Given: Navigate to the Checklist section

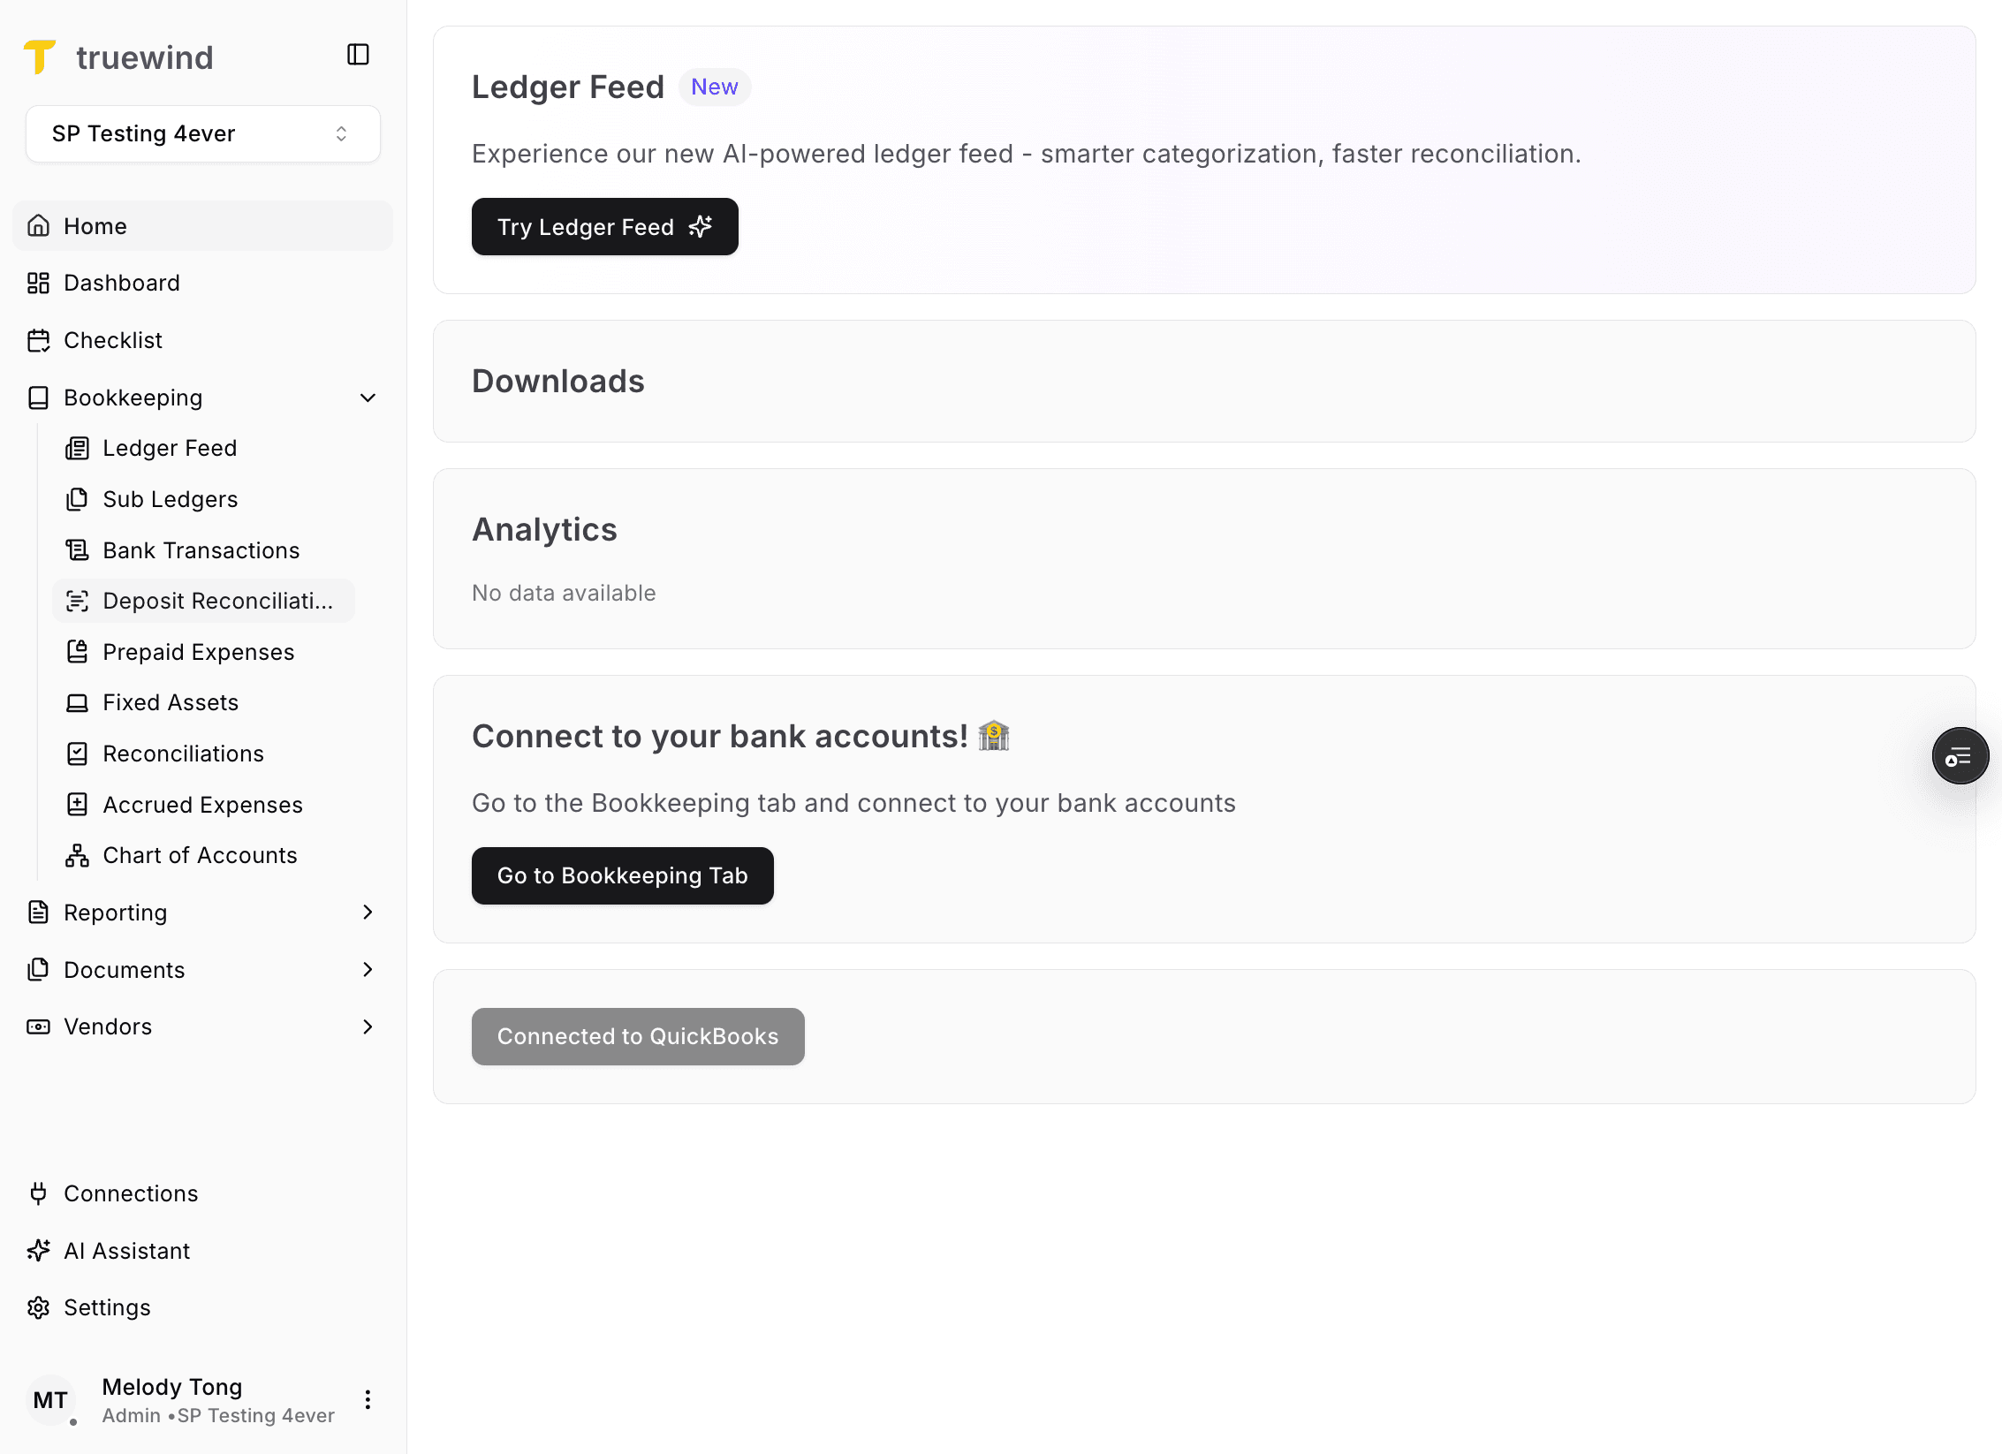Looking at the screenshot, I should pyautogui.click(x=112, y=340).
